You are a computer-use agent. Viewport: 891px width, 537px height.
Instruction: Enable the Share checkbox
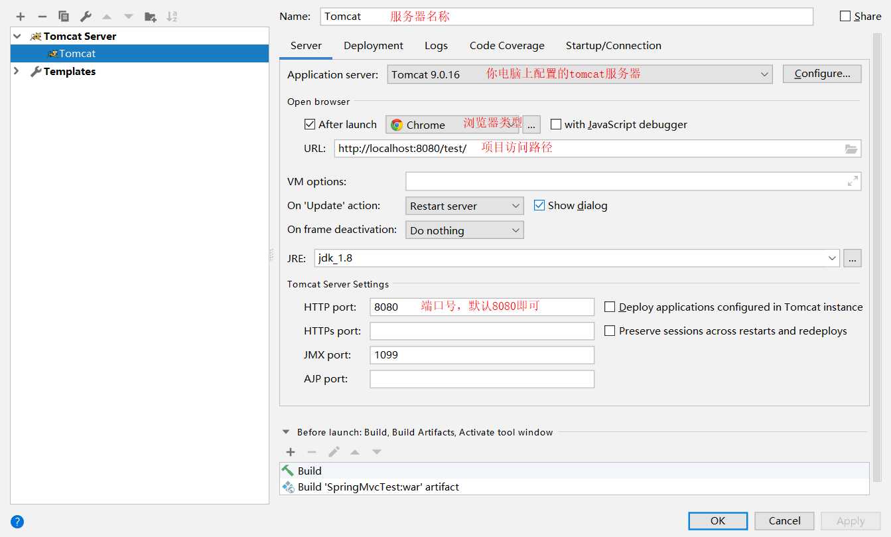845,16
